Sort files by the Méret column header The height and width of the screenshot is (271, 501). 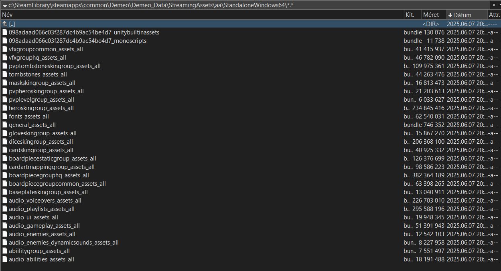tap(430, 15)
